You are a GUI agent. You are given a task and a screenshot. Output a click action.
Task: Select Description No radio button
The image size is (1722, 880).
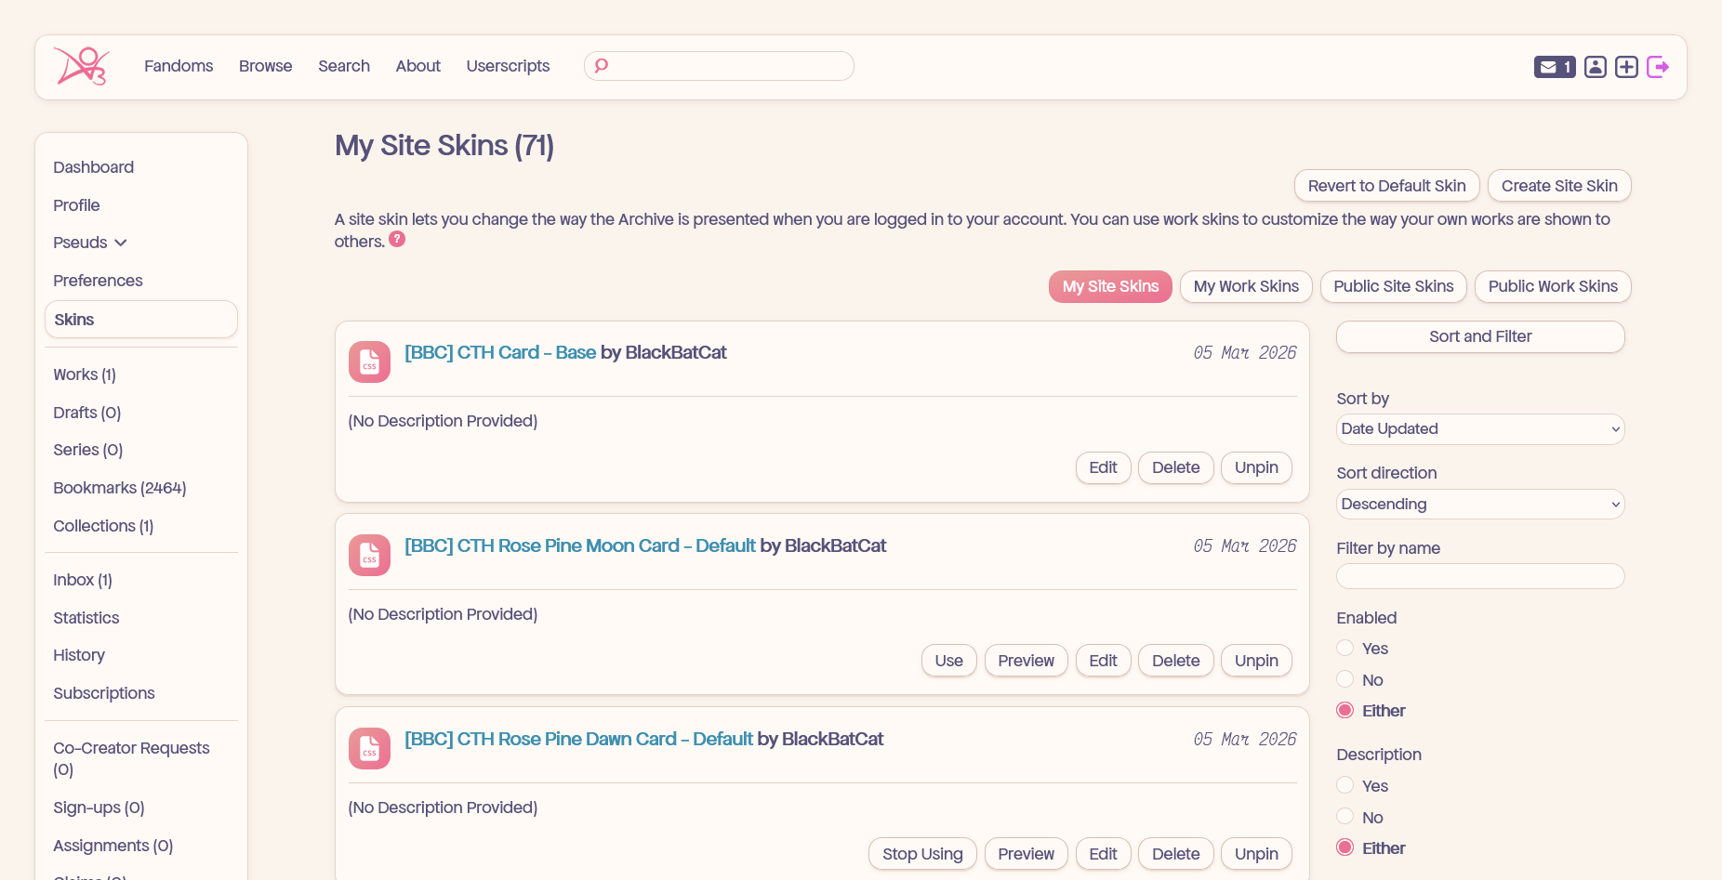pos(1344,817)
